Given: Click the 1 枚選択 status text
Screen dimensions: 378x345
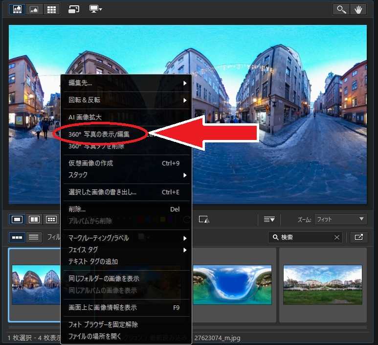Looking at the screenshot, I should coord(19,338).
